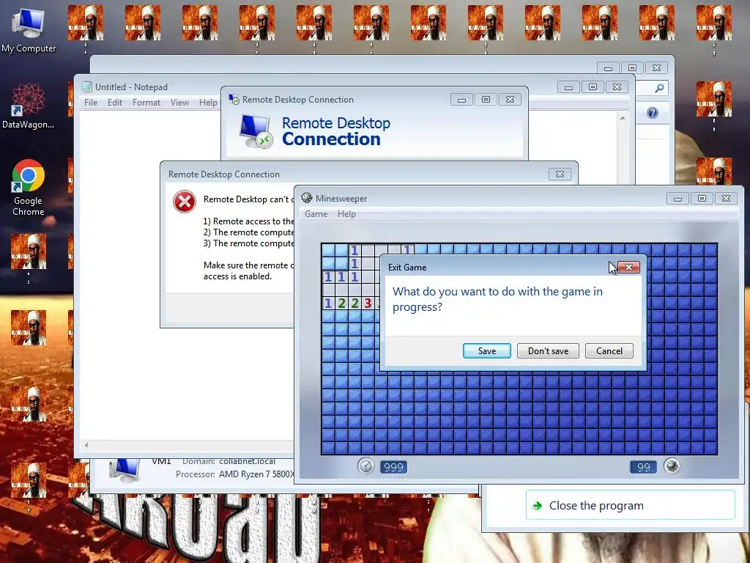Screen dimensions: 750x563
Task: Maximize the Remote Desktop Connection window
Action: (486, 100)
